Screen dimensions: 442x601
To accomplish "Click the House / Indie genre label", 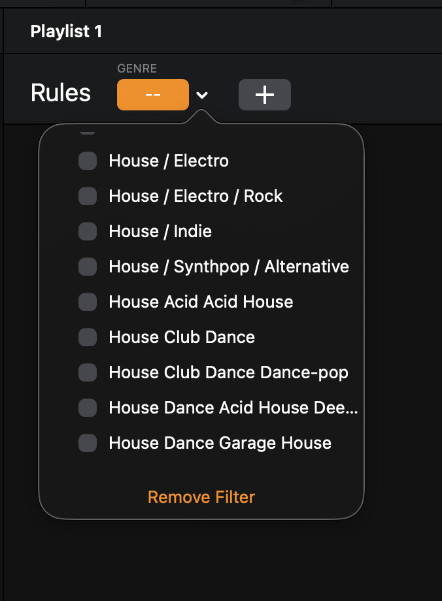I will tap(160, 231).
